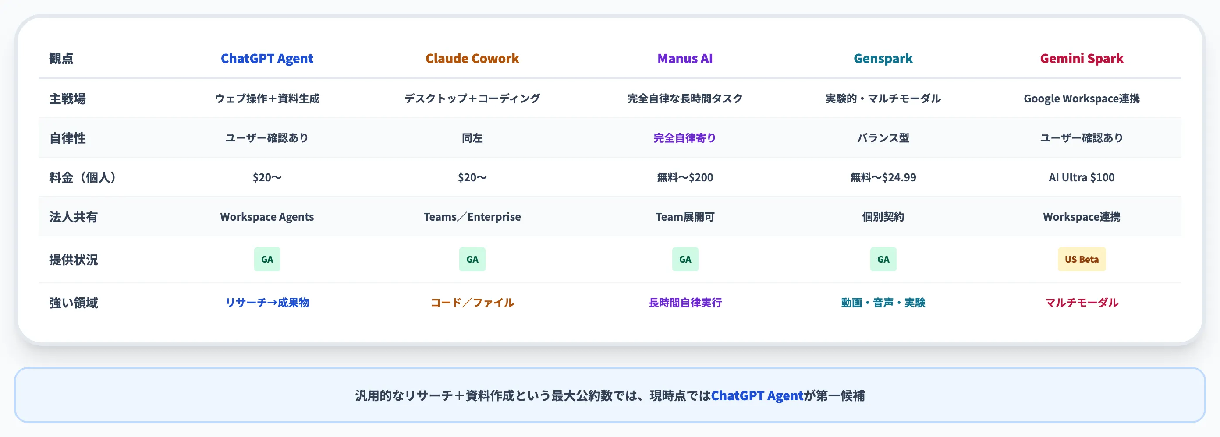Click the 料金(個人) row label
This screenshot has width=1220, height=437.
82,177
